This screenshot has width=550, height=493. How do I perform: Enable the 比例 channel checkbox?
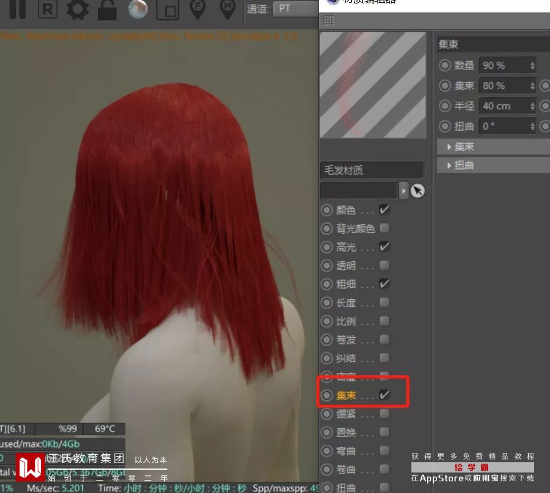coord(385,321)
